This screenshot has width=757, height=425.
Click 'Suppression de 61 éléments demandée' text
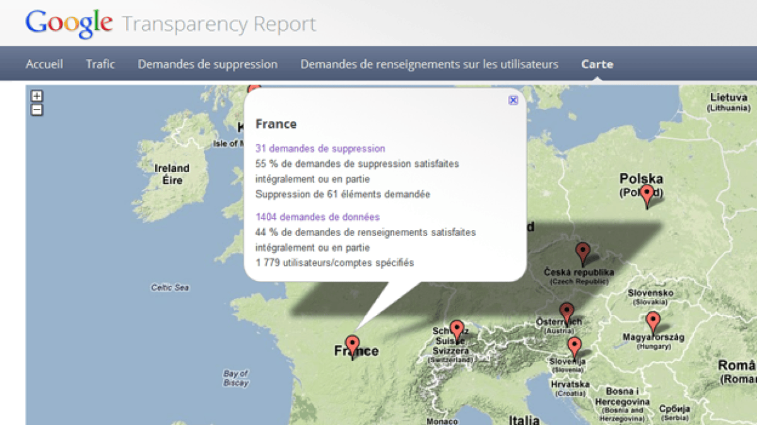pyautogui.click(x=343, y=194)
